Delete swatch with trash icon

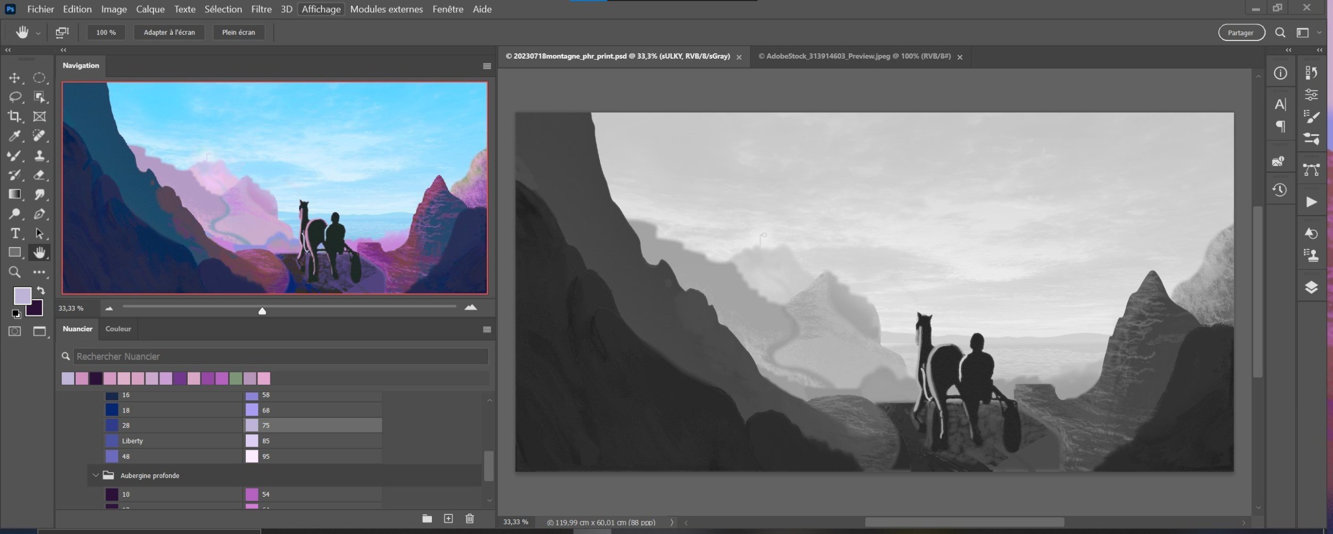469,519
